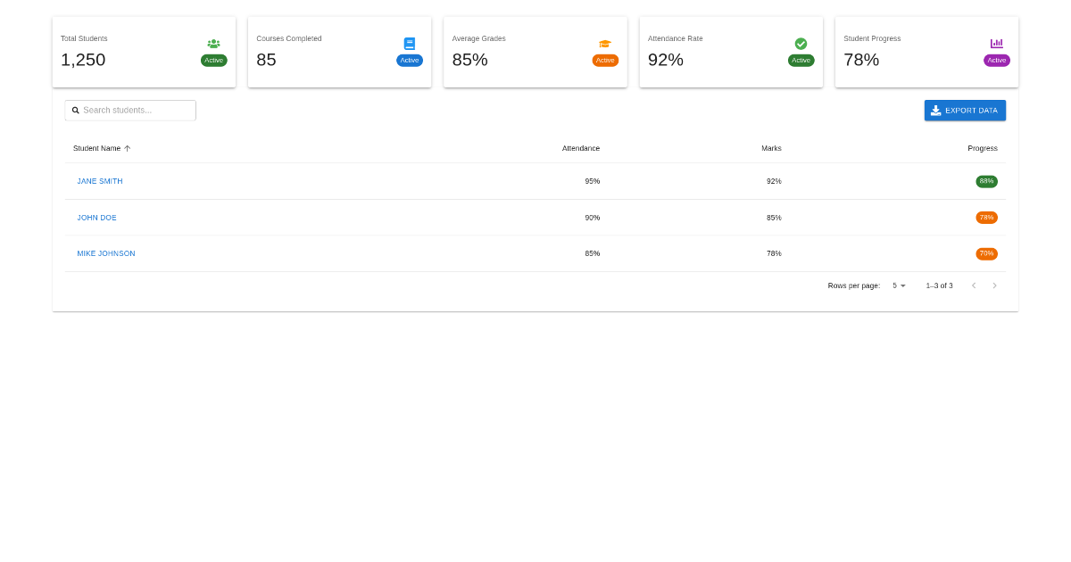The height and width of the screenshot is (562, 1071).
Task: Click the previous page chevron arrow
Action: tap(974, 285)
